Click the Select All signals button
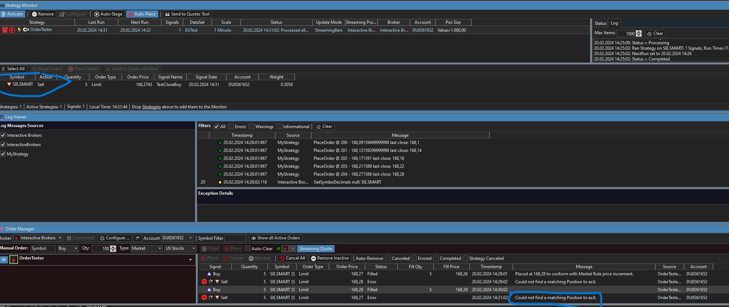729x307 pixels. [13, 69]
